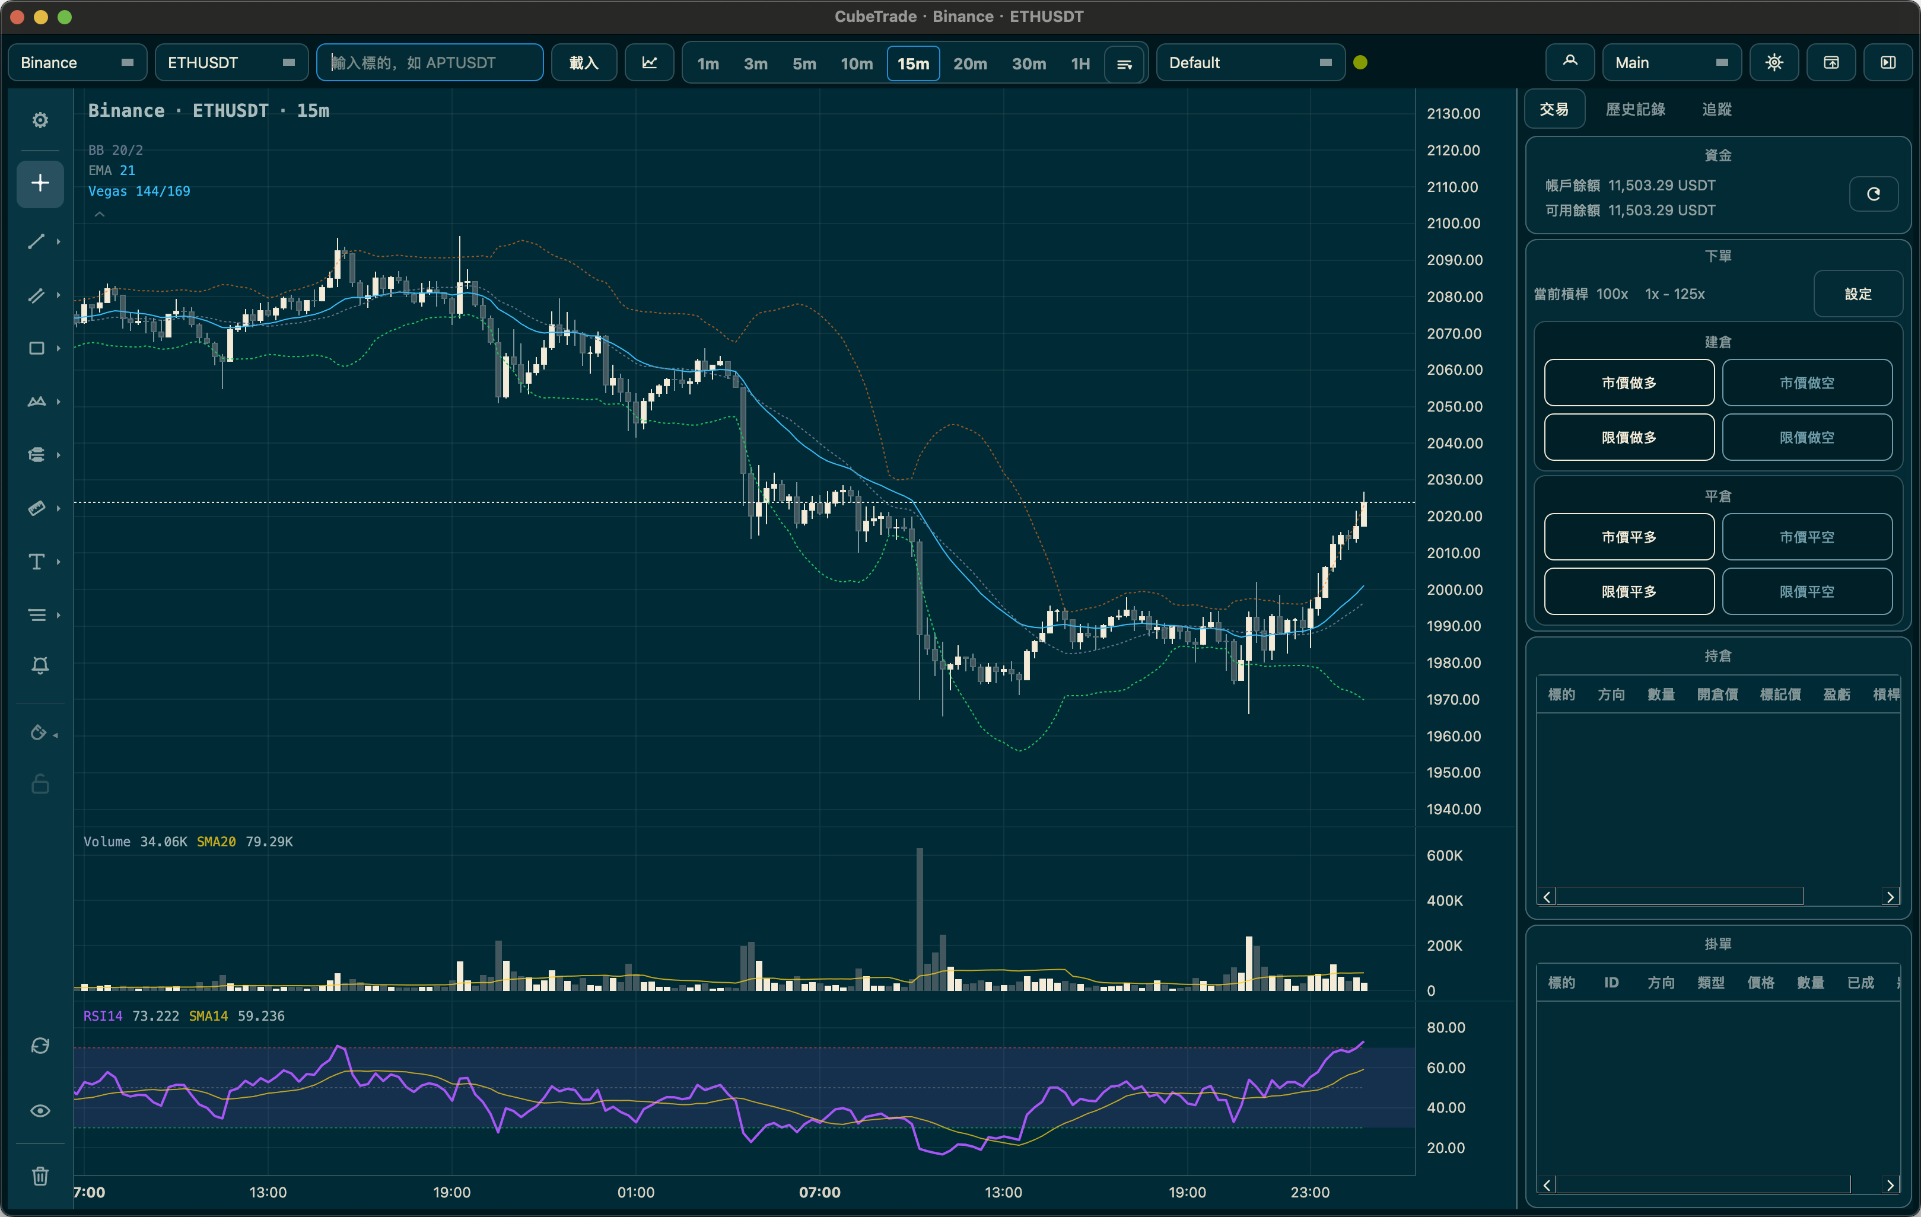Collapse the indicator legend chevron

(100, 214)
